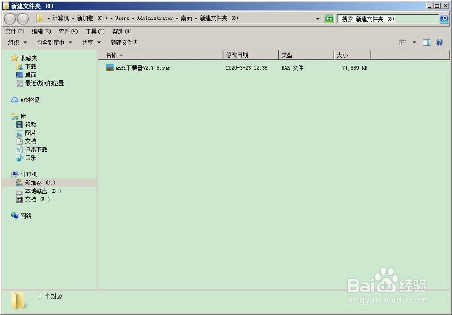The height and width of the screenshot is (315, 452).
Task: Click the large folder icon in details pane
Action: [x=18, y=301]
